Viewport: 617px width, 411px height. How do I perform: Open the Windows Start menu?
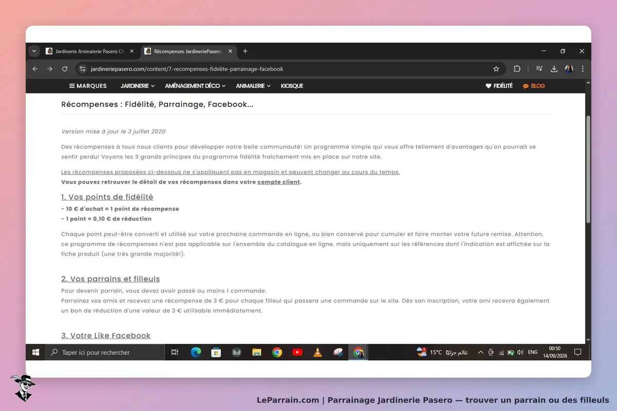(35, 352)
